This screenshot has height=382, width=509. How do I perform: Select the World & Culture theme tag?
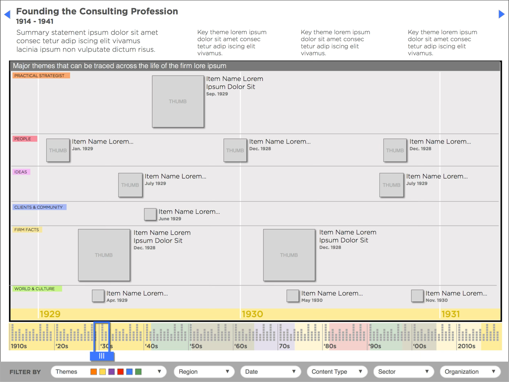[x=37, y=289]
